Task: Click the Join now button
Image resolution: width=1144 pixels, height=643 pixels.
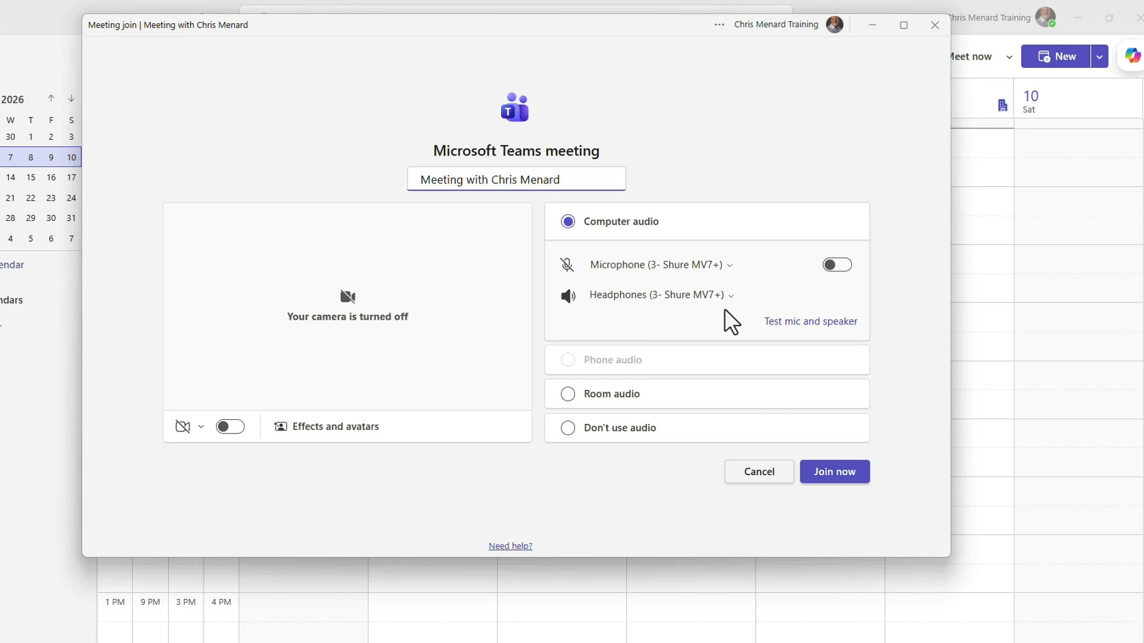Action: (834, 472)
